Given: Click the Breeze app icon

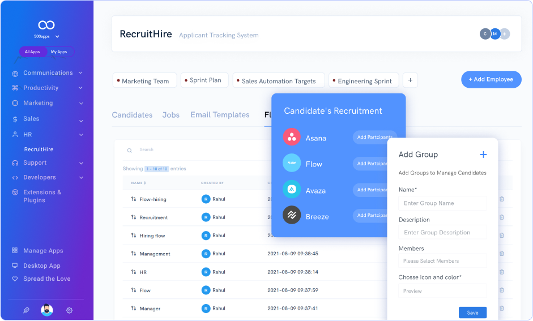Looking at the screenshot, I should 292,215.
